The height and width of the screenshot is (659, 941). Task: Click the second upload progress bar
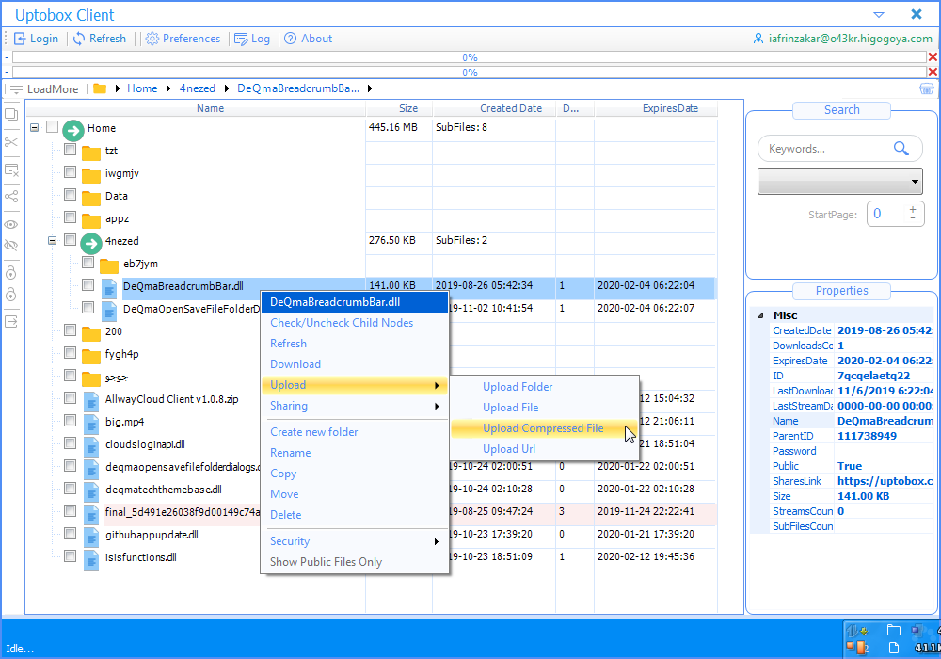tap(470, 72)
